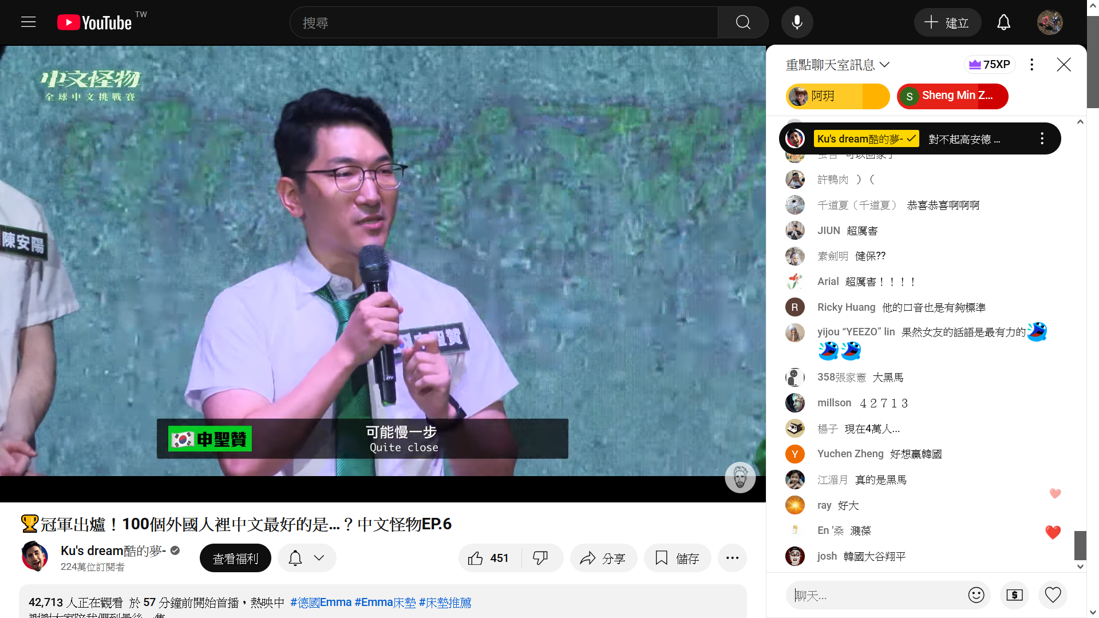1099x618 pixels.
Task: Open chat options three-dot menu
Action: [1031, 65]
